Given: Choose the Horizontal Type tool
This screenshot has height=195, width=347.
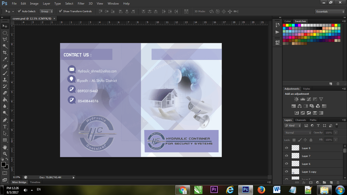Looking at the screenshot, I should (5, 127).
